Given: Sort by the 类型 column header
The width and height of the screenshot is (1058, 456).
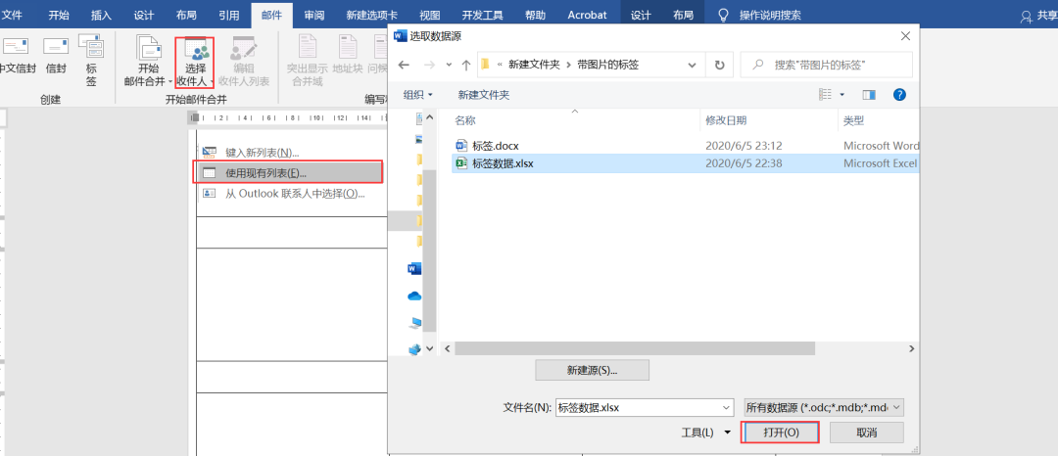Looking at the screenshot, I should tap(853, 120).
